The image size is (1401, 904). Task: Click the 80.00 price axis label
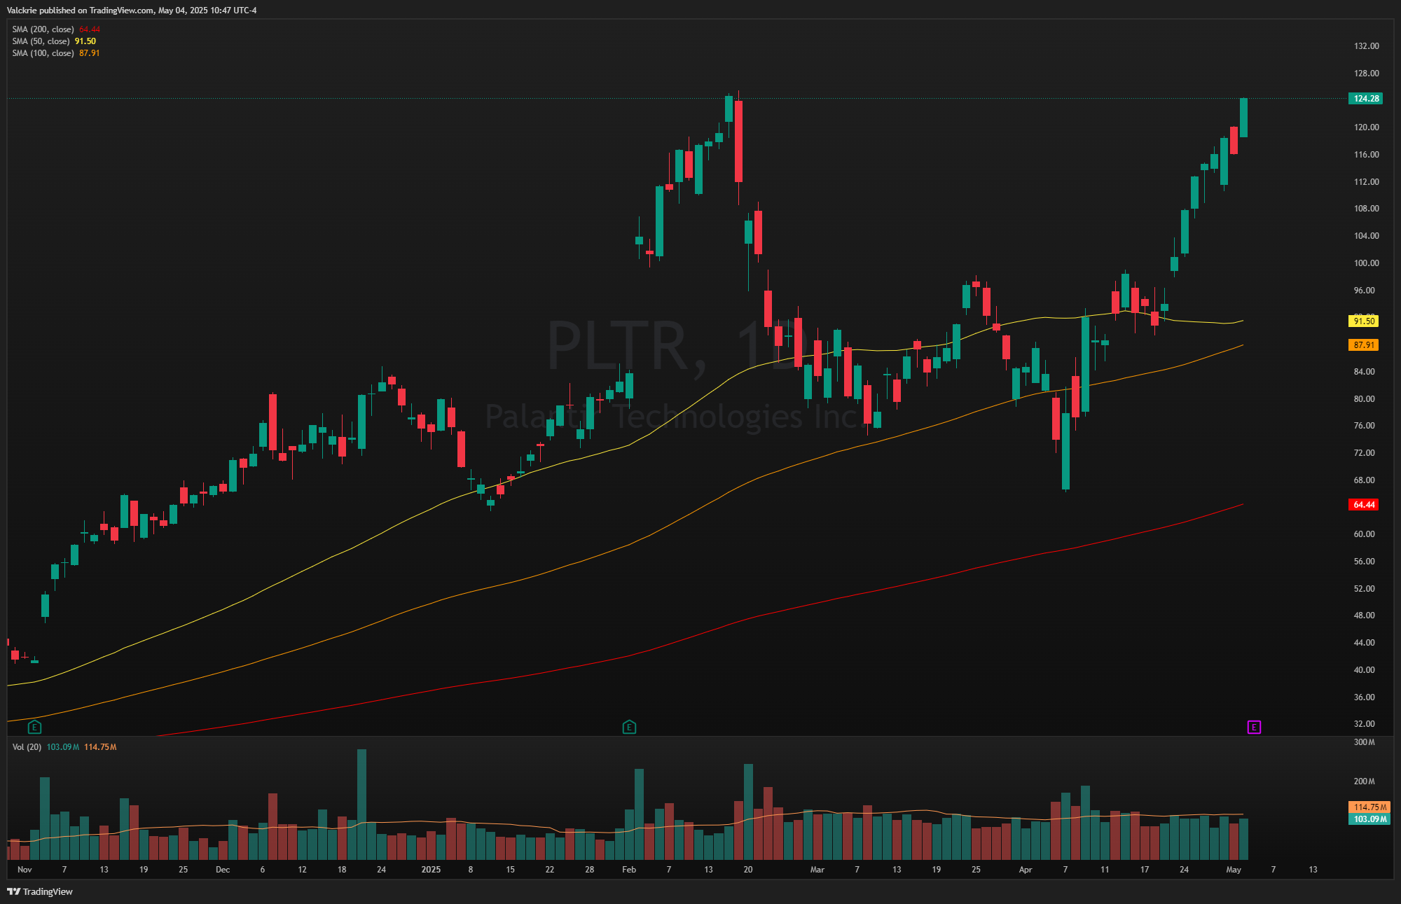click(x=1364, y=399)
